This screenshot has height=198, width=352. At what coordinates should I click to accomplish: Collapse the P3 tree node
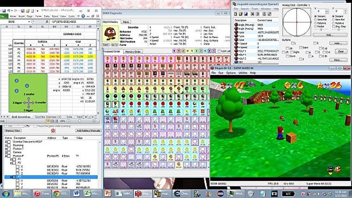(12, 177)
